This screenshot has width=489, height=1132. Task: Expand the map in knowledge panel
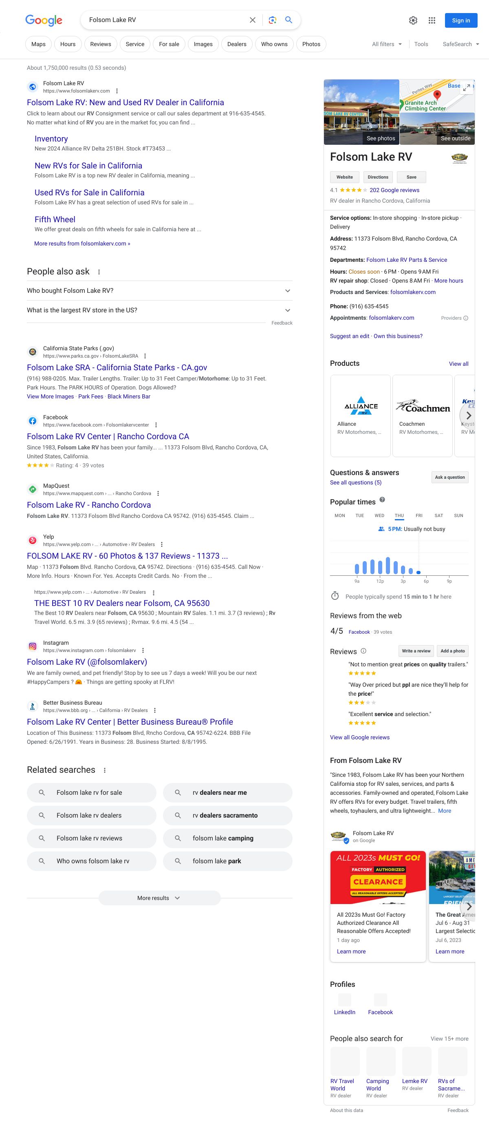467,87
